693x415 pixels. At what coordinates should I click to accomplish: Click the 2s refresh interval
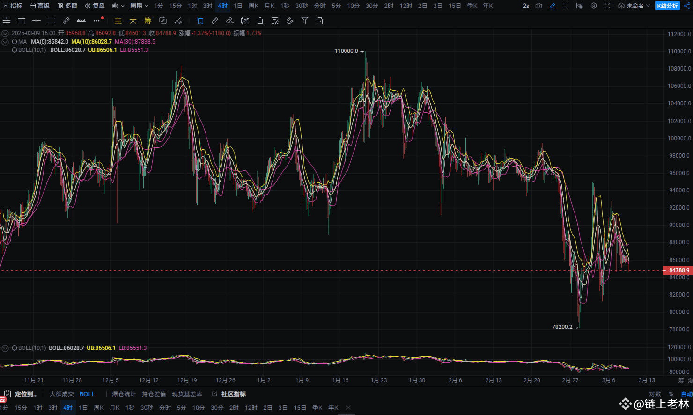pyautogui.click(x=526, y=6)
